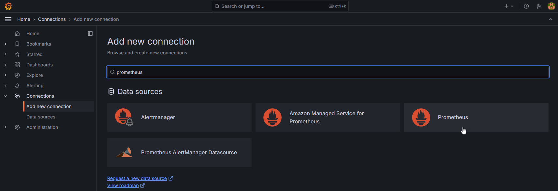Open the View roadmap link
Viewport: 558px width, 191px height.
pos(123,185)
